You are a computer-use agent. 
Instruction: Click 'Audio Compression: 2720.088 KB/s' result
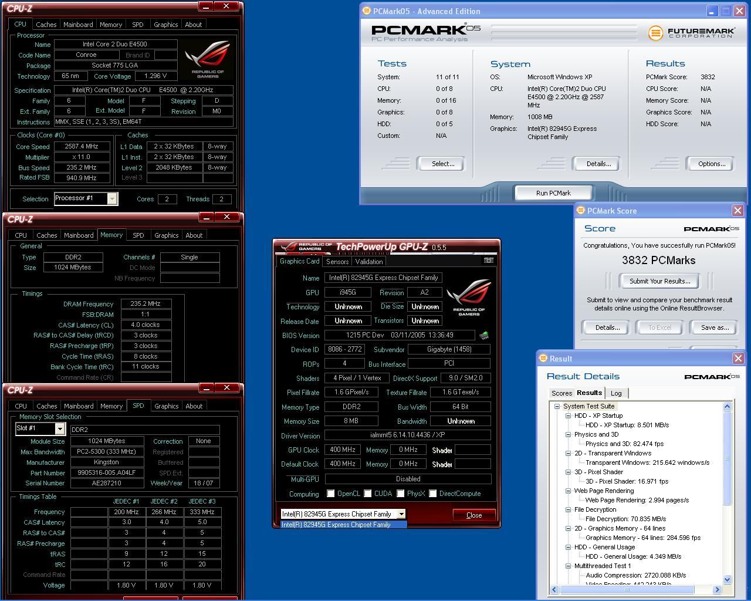[635, 575]
